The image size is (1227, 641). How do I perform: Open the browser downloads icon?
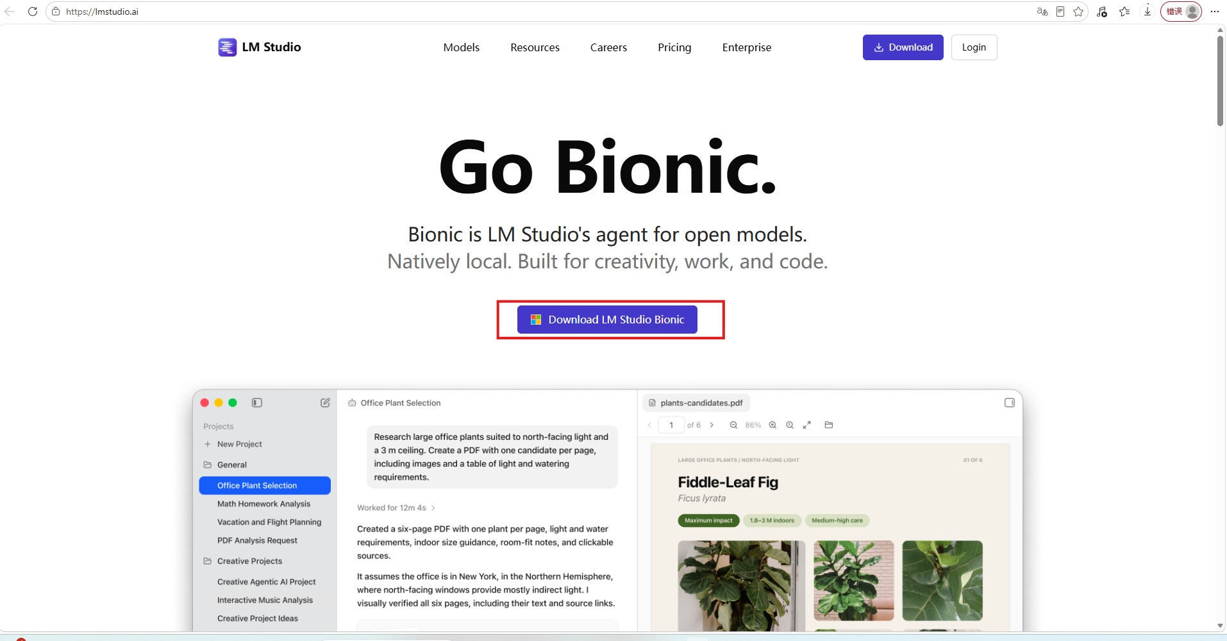[x=1148, y=12]
